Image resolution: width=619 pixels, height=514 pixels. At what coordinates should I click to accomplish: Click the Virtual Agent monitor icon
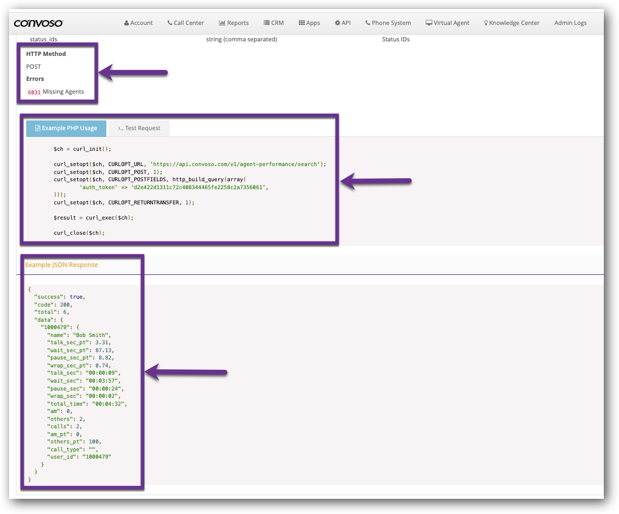pyautogui.click(x=429, y=23)
